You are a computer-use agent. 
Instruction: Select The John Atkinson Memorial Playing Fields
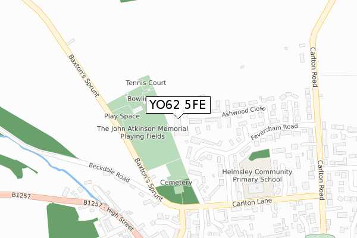[143, 132]
